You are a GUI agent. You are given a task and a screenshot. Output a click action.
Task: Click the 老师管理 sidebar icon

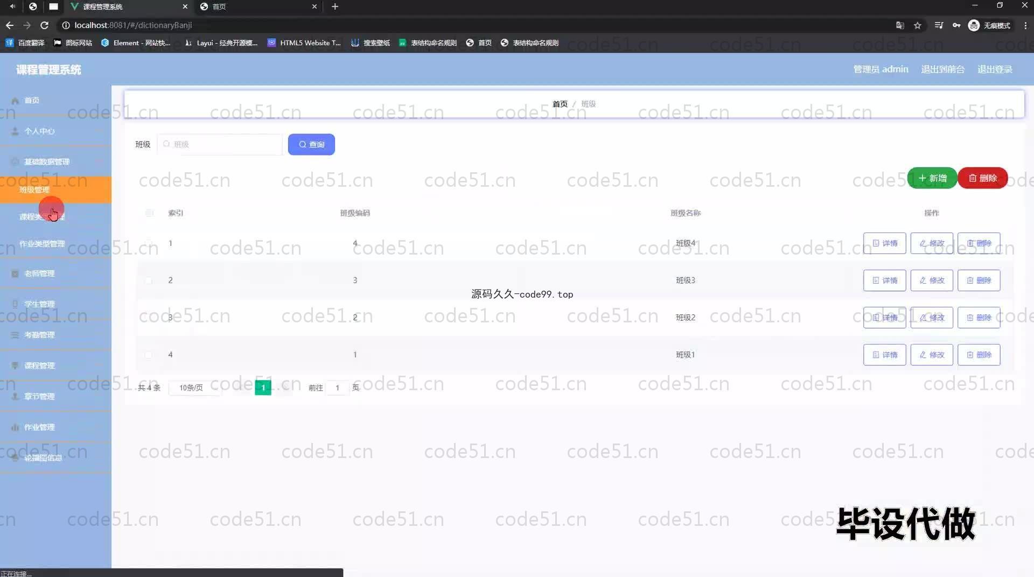[x=15, y=273]
